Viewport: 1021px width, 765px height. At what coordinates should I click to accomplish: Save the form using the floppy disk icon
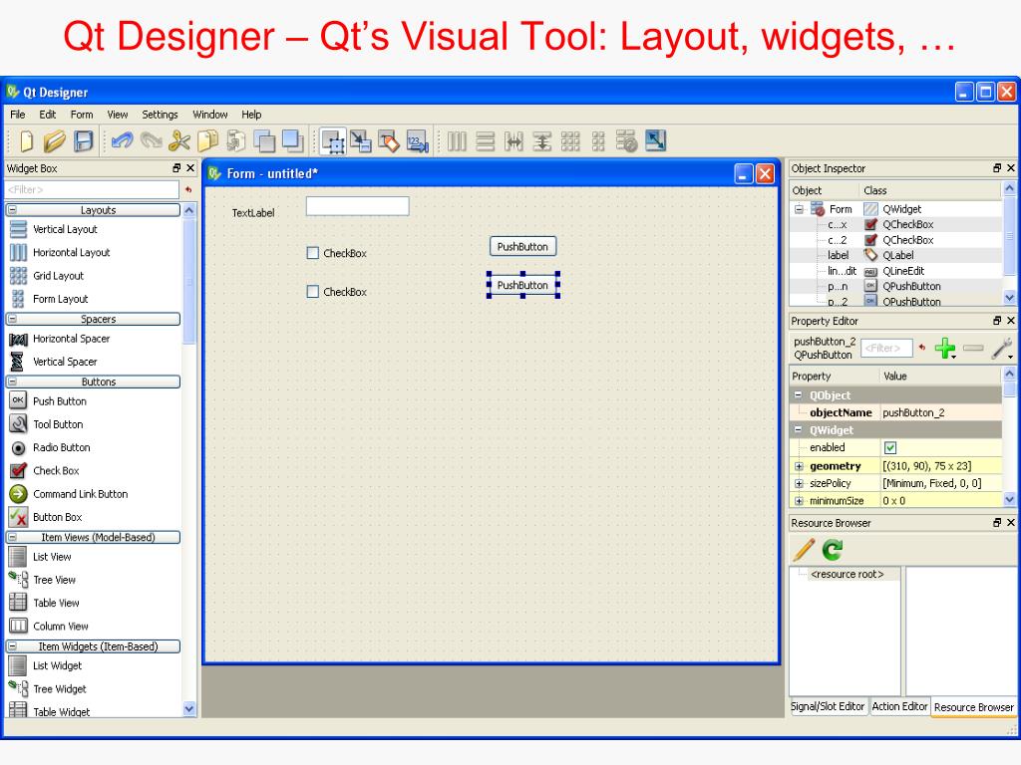tap(84, 141)
